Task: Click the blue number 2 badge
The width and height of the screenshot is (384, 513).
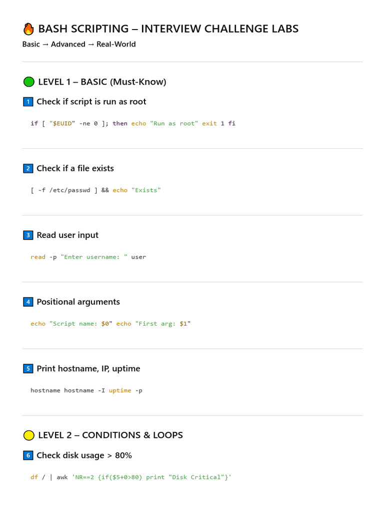Action: click(28, 168)
